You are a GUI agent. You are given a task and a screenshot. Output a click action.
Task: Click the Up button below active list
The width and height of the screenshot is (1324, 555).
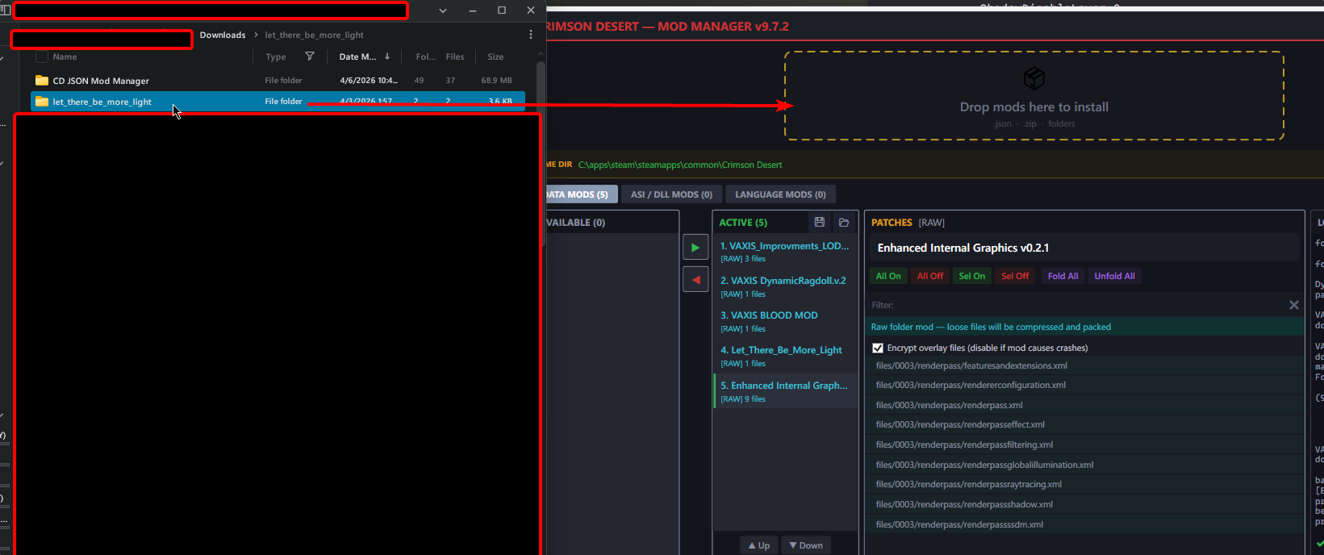758,545
